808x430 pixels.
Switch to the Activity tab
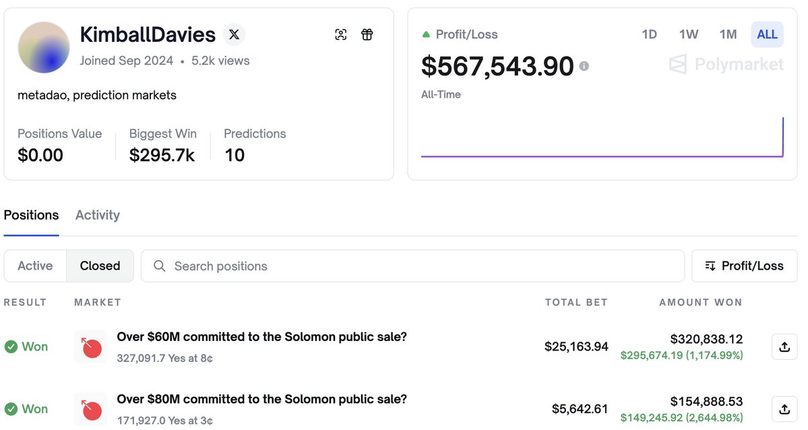click(98, 215)
